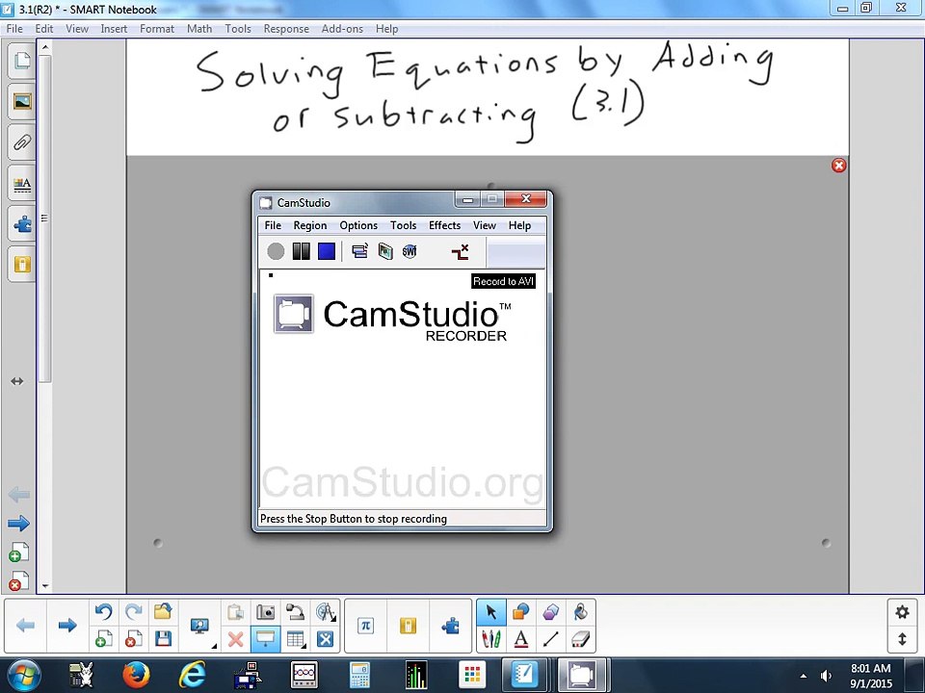Click yellow Response icon in bottom toolbar

[408, 626]
